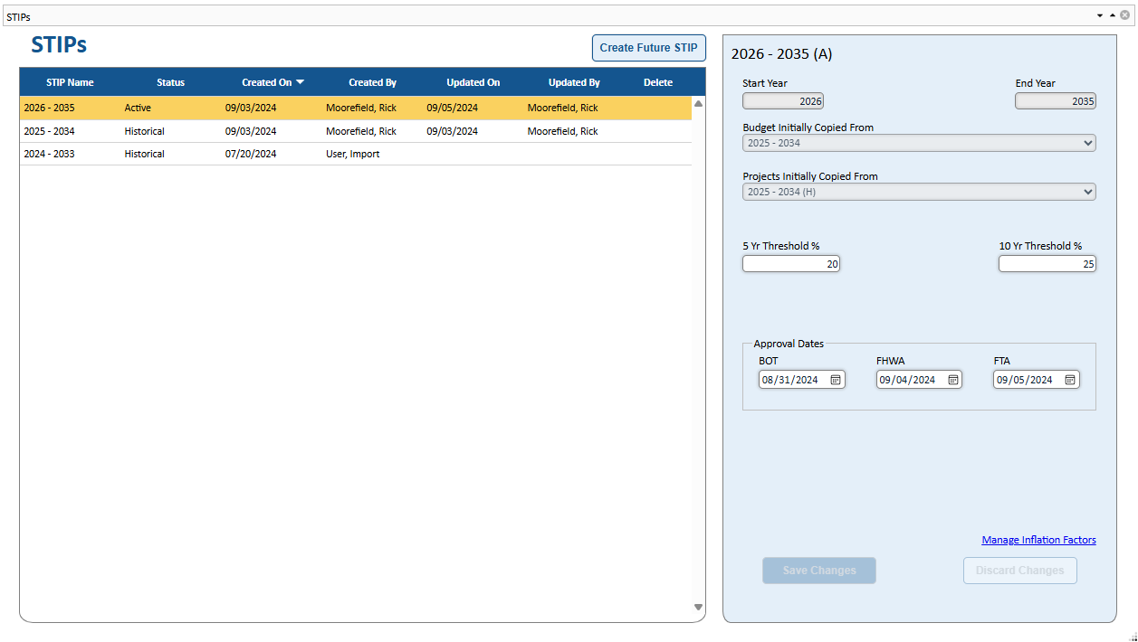This screenshot has width=1138, height=642.
Task: Click the Delete column header
Action: pos(658,82)
